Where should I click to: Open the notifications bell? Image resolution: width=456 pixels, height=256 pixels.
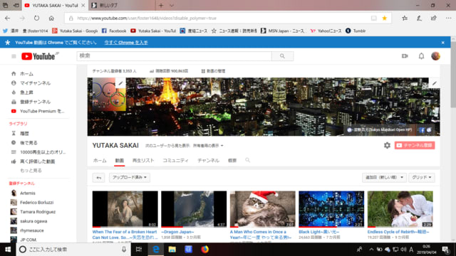pos(421,56)
